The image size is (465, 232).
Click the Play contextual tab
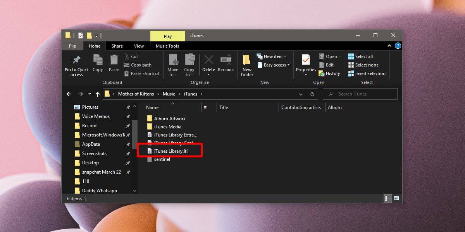168,36
